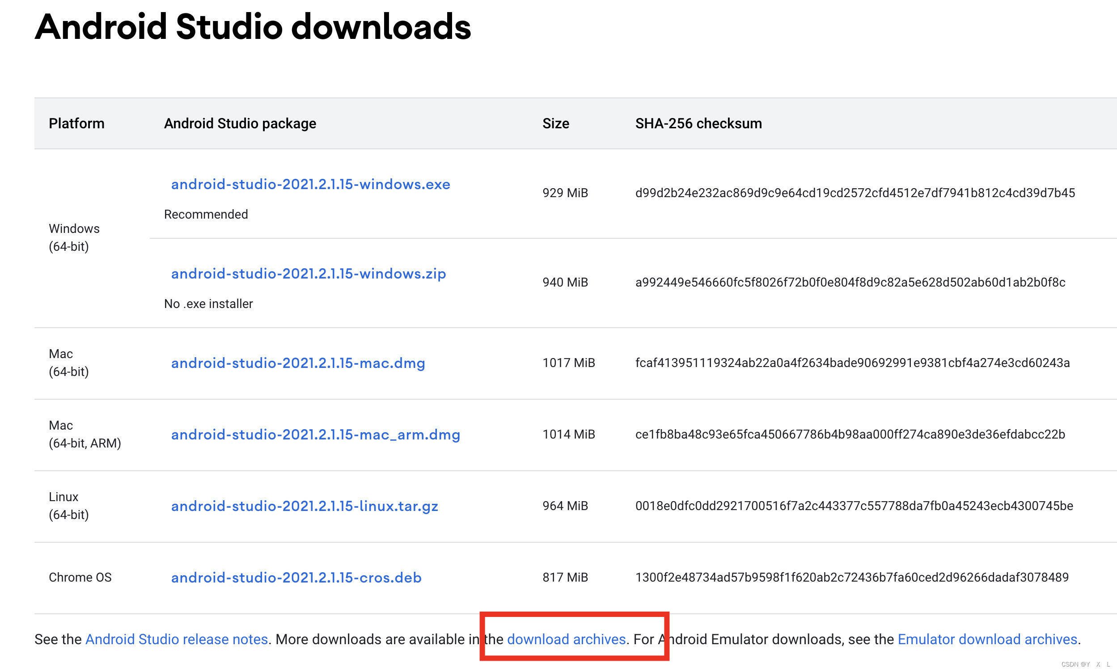Click the Size column header

555,123
